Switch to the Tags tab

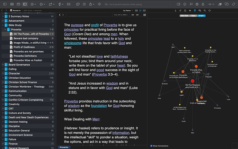coord(192,15)
